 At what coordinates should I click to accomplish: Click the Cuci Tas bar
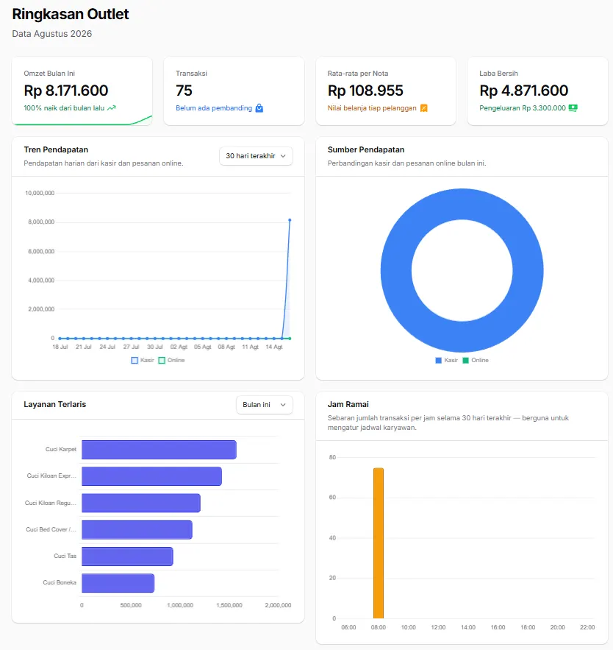click(127, 557)
